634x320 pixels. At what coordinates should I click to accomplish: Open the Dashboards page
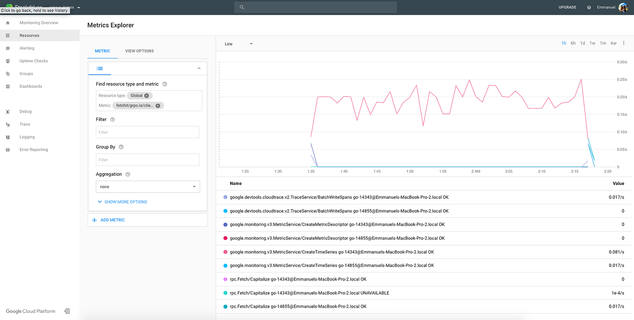31,86
